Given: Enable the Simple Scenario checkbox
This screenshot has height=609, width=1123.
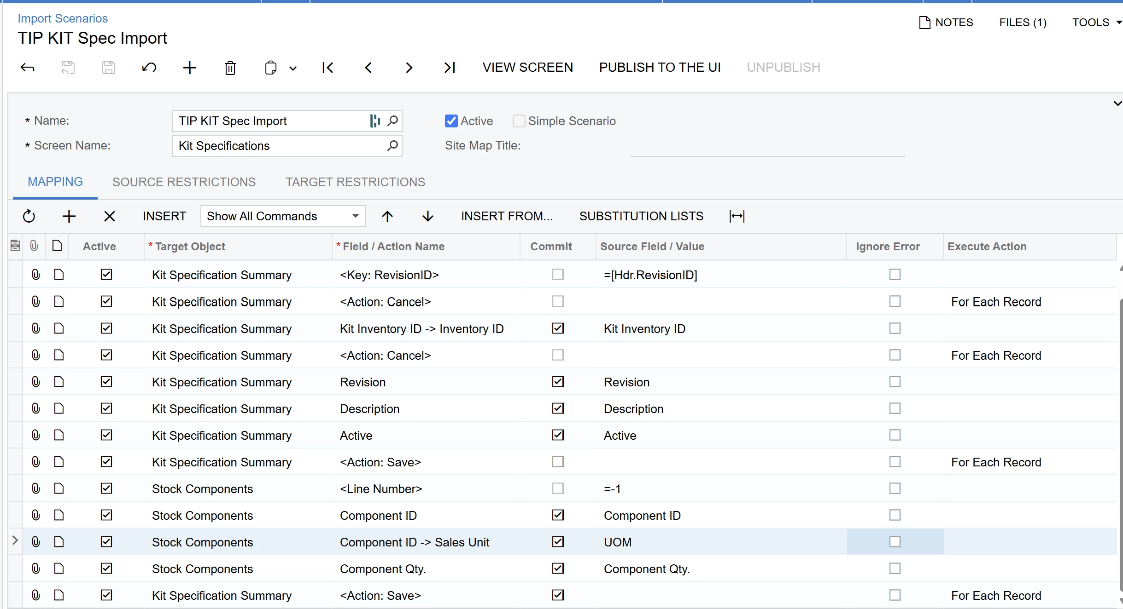Looking at the screenshot, I should [519, 121].
